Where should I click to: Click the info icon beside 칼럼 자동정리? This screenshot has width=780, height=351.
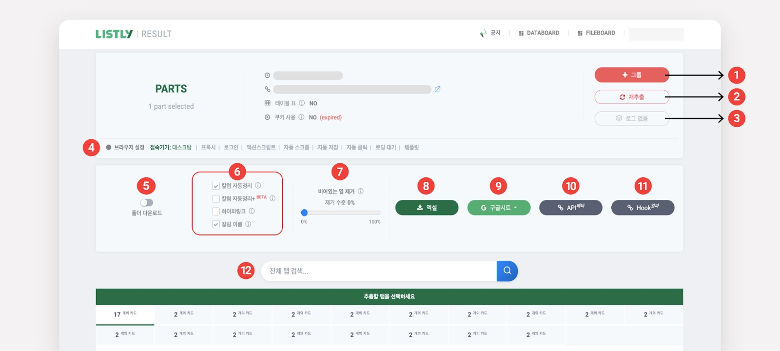pyautogui.click(x=258, y=186)
